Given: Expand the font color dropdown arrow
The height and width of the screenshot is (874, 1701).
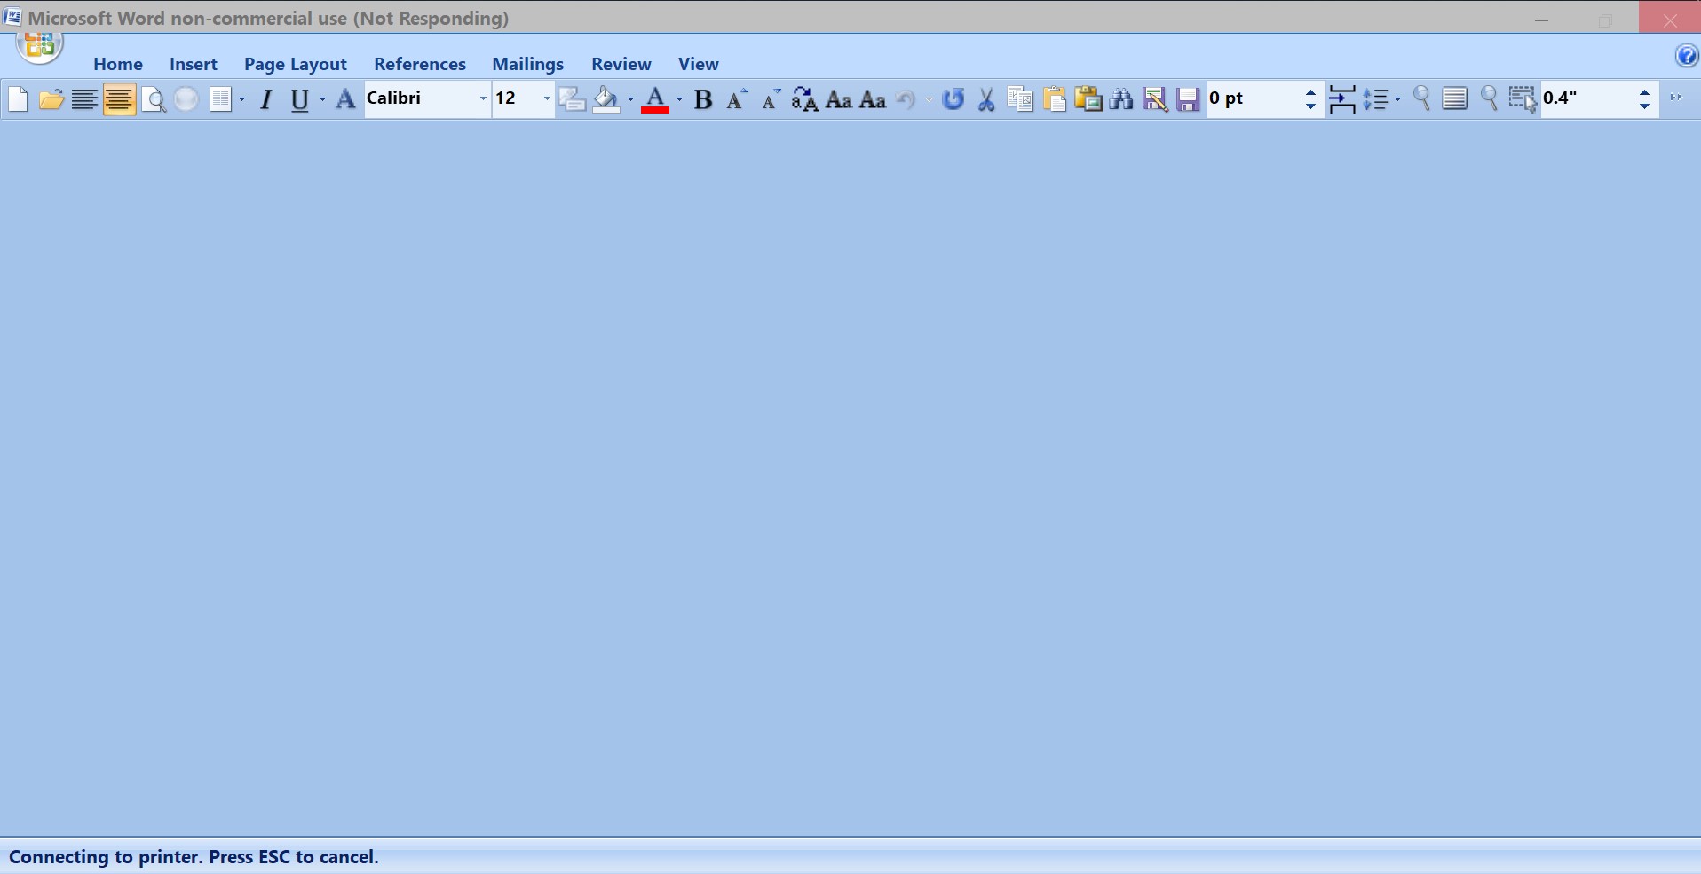Looking at the screenshot, I should [679, 99].
